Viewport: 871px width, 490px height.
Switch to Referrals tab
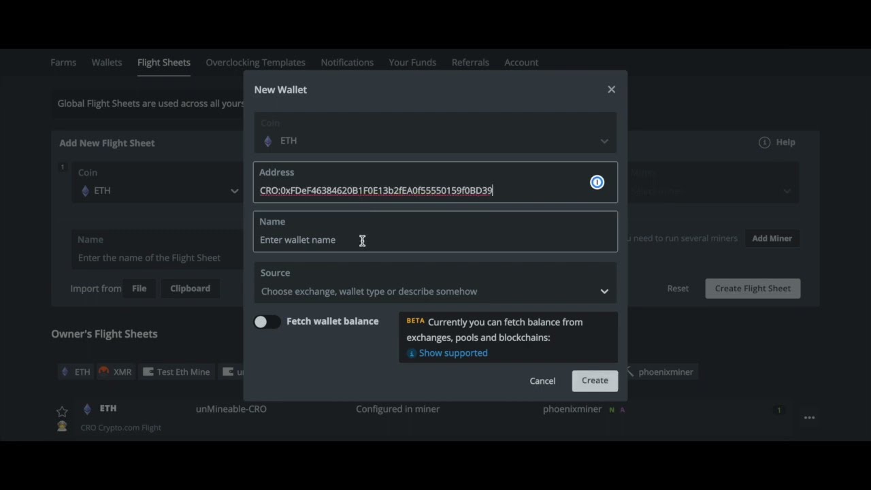tap(470, 62)
